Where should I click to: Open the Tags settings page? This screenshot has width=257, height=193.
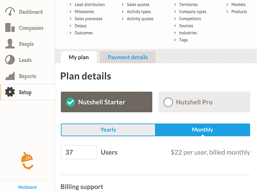(183, 40)
